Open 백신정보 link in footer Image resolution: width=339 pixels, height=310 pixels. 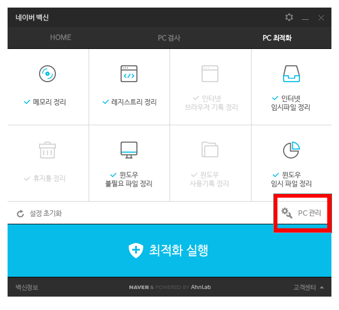tap(27, 287)
